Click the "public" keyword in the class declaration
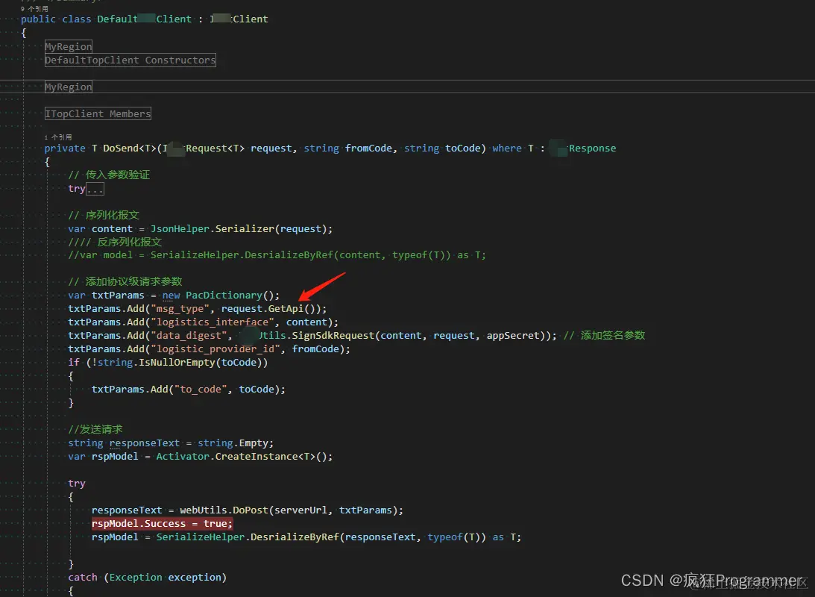 click(x=38, y=19)
